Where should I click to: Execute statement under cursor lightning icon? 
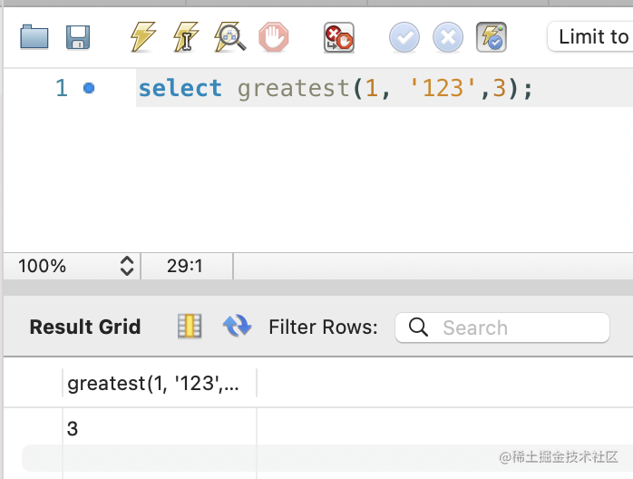[x=186, y=37]
